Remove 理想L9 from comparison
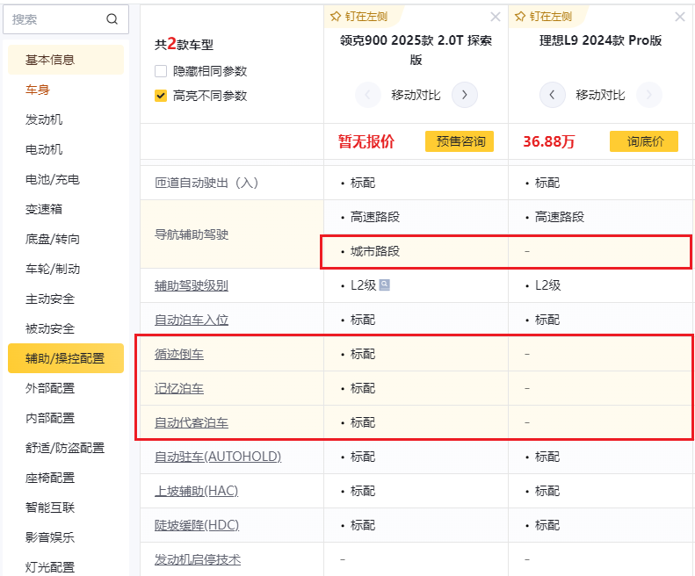Viewport: 695px width, 576px height. (679, 17)
